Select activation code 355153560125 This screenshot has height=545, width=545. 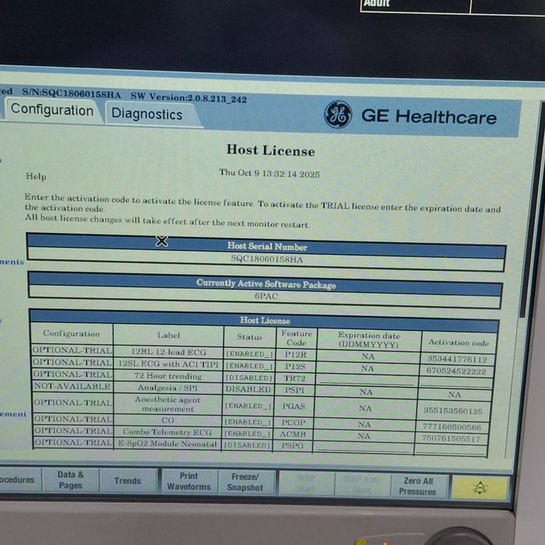point(453,411)
